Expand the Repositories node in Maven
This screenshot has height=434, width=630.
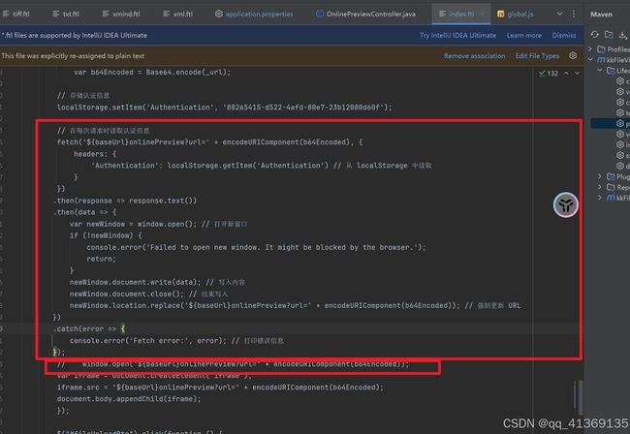tap(600, 187)
